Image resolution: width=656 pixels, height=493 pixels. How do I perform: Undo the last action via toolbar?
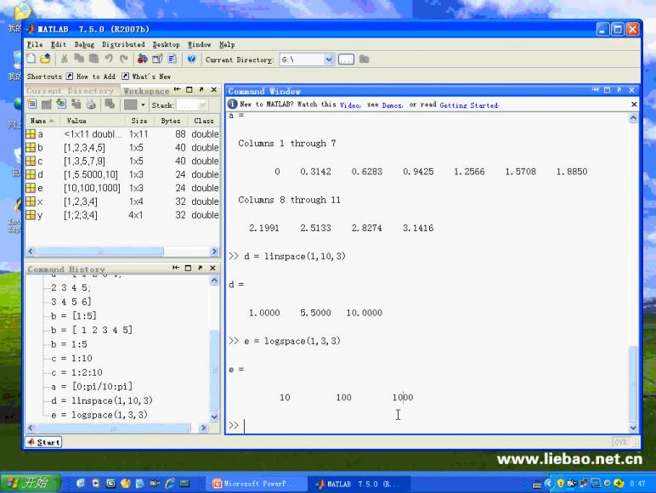tap(109, 59)
